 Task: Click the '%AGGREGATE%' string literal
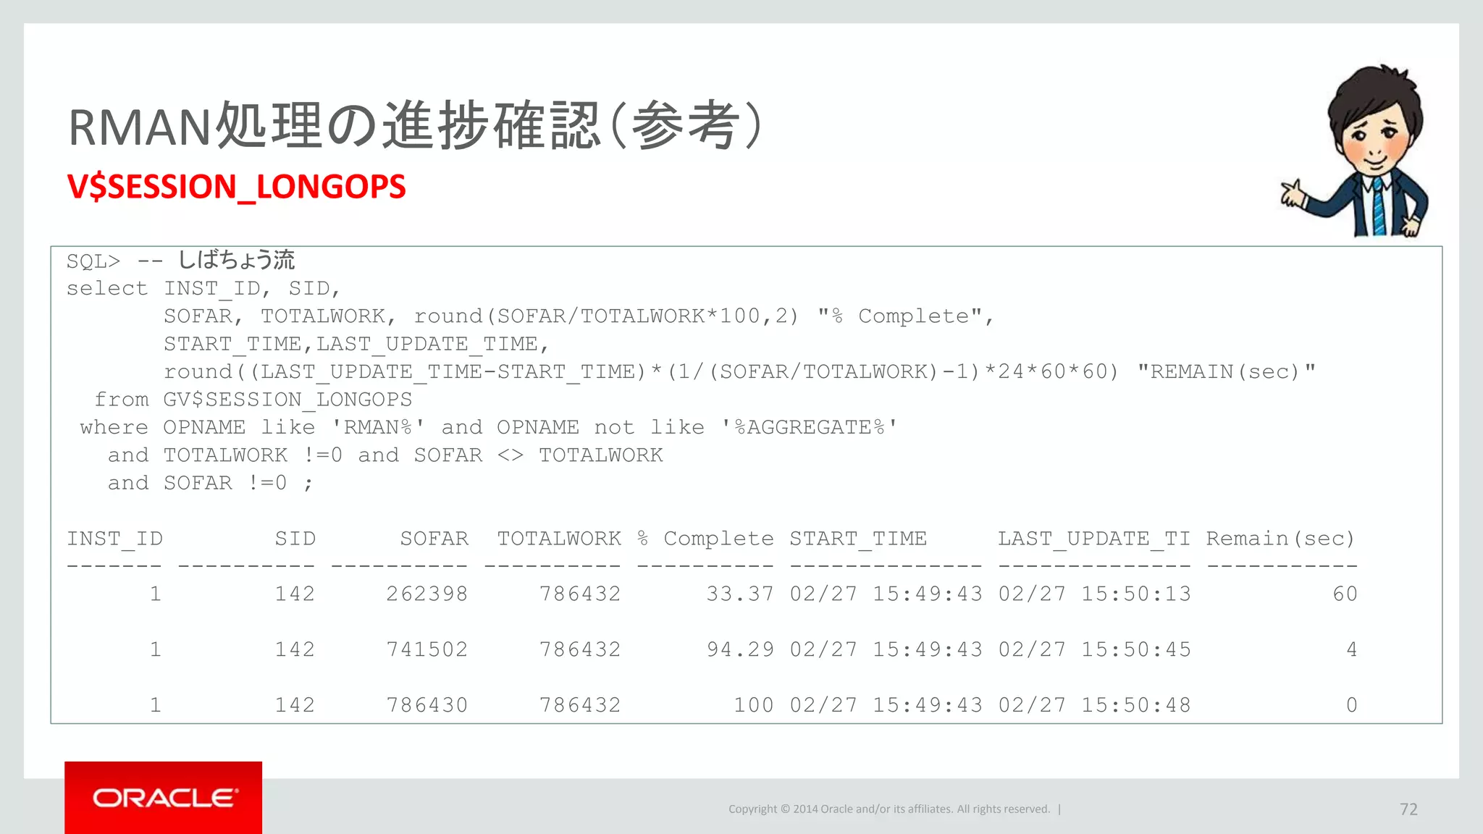click(x=810, y=427)
